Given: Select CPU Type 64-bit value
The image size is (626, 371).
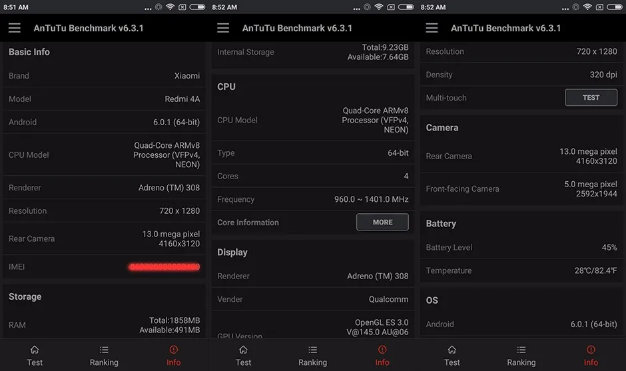Looking at the screenshot, I should pyautogui.click(x=398, y=153).
